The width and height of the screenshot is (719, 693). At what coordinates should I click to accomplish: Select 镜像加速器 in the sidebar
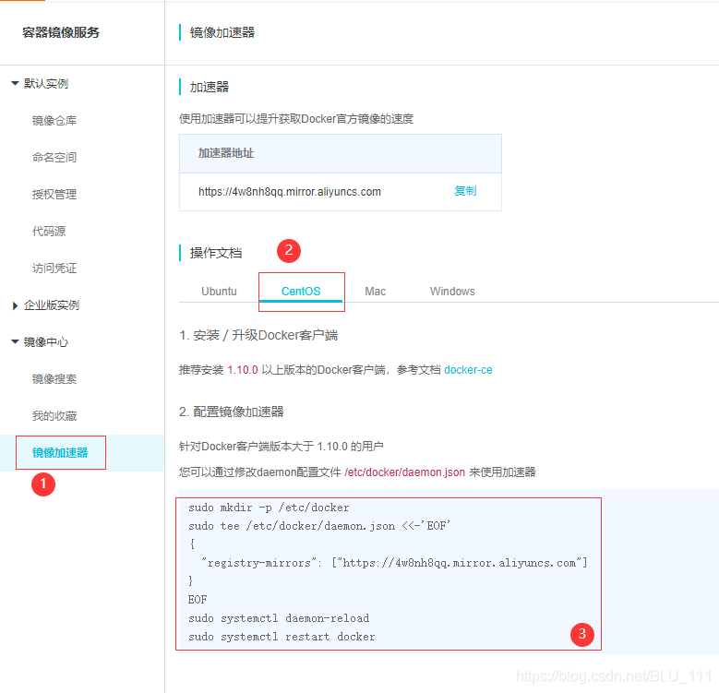[60, 453]
